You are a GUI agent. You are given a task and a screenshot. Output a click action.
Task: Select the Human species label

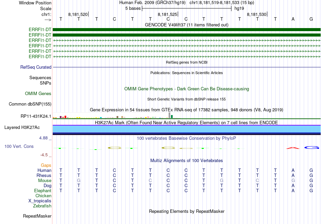pyautogui.click(x=44, y=170)
